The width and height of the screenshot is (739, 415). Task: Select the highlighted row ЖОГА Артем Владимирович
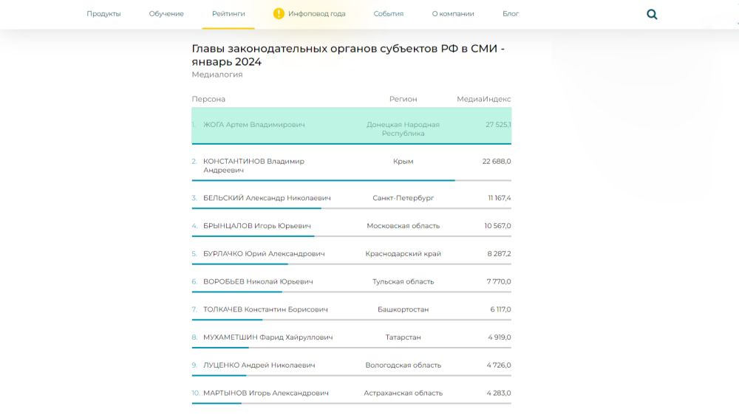click(253, 125)
